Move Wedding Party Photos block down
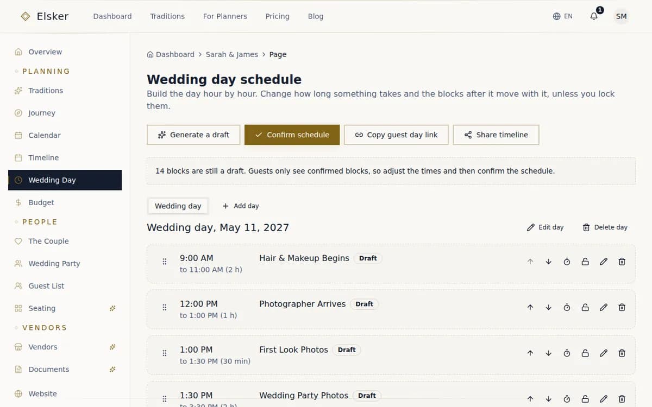The image size is (652, 407). [x=548, y=399]
